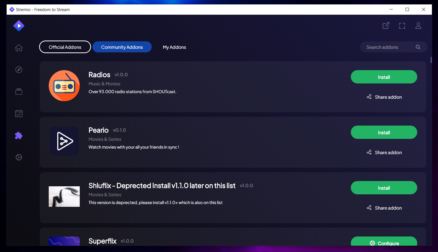Switch to the My Addons tab
Viewport: 438px width, 252px height.
click(x=174, y=47)
